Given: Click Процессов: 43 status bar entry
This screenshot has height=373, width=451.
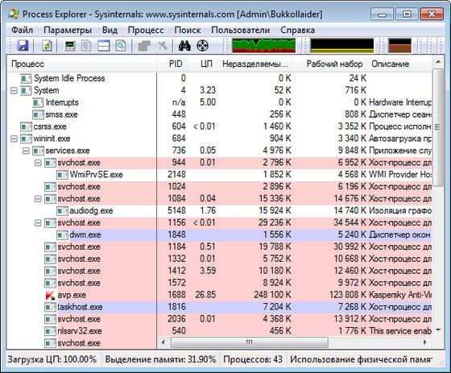Looking at the screenshot, I should click(x=253, y=359).
